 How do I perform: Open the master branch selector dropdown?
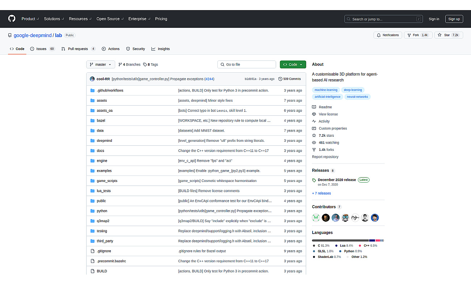pos(101,64)
